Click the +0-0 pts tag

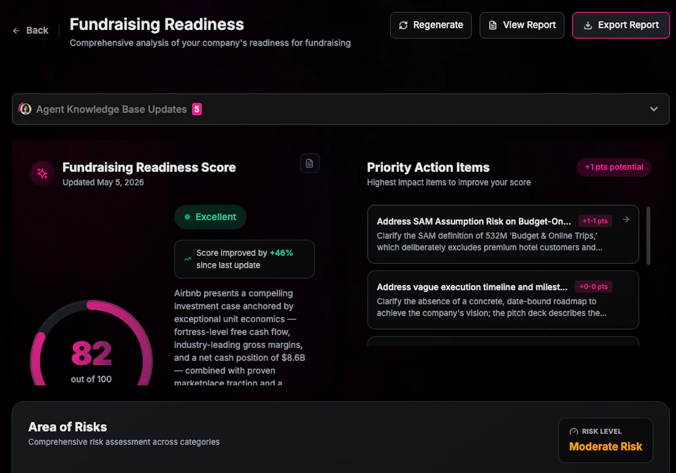pos(594,287)
